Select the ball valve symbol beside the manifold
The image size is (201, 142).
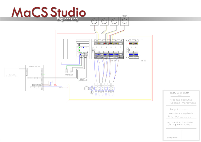[87, 88]
